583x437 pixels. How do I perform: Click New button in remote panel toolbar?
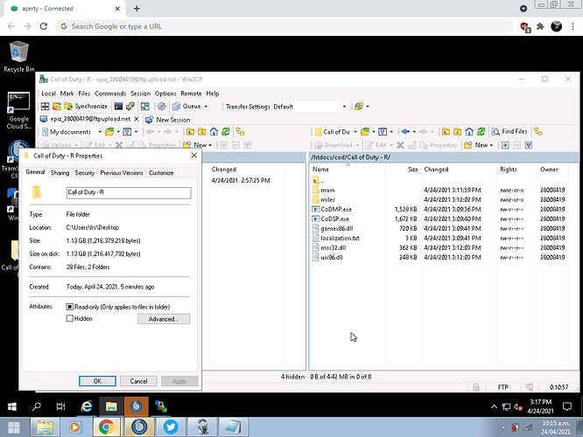pos(479,145)
